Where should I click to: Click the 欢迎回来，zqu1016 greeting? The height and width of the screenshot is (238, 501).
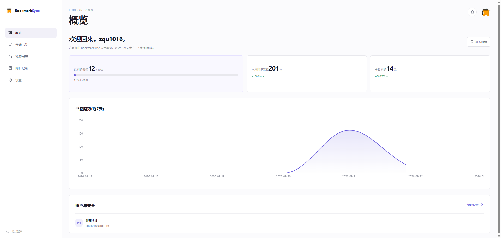point(97,39)
